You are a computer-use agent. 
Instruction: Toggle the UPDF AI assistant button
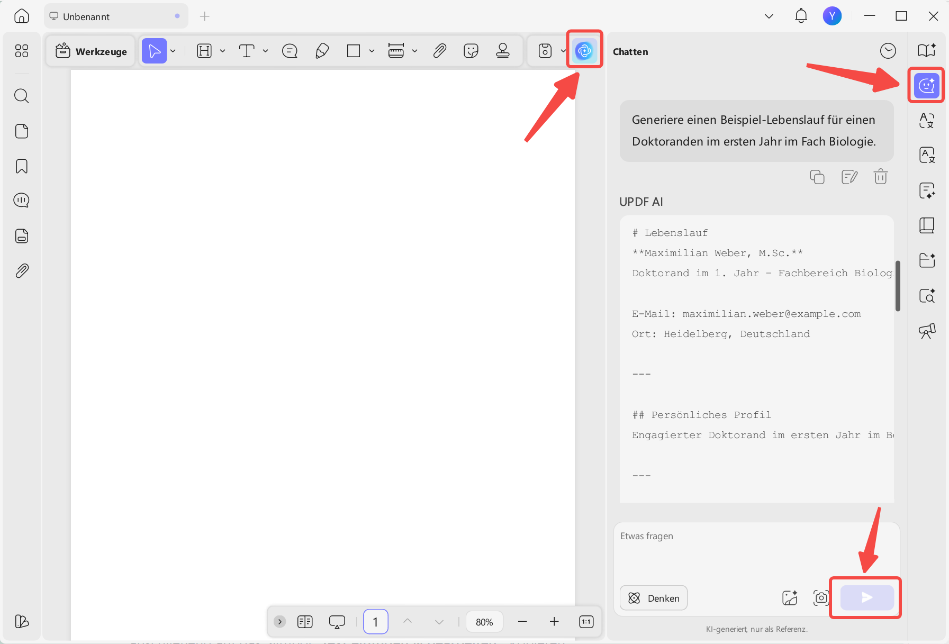[584, 51]
